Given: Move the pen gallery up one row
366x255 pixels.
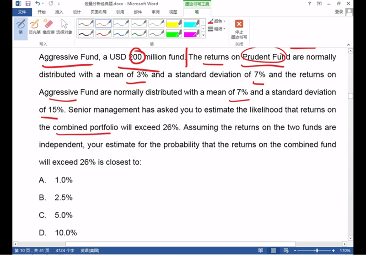Looking at the screenshot, I should 203,22.
